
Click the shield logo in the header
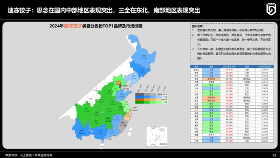click(x=272, y=9)
